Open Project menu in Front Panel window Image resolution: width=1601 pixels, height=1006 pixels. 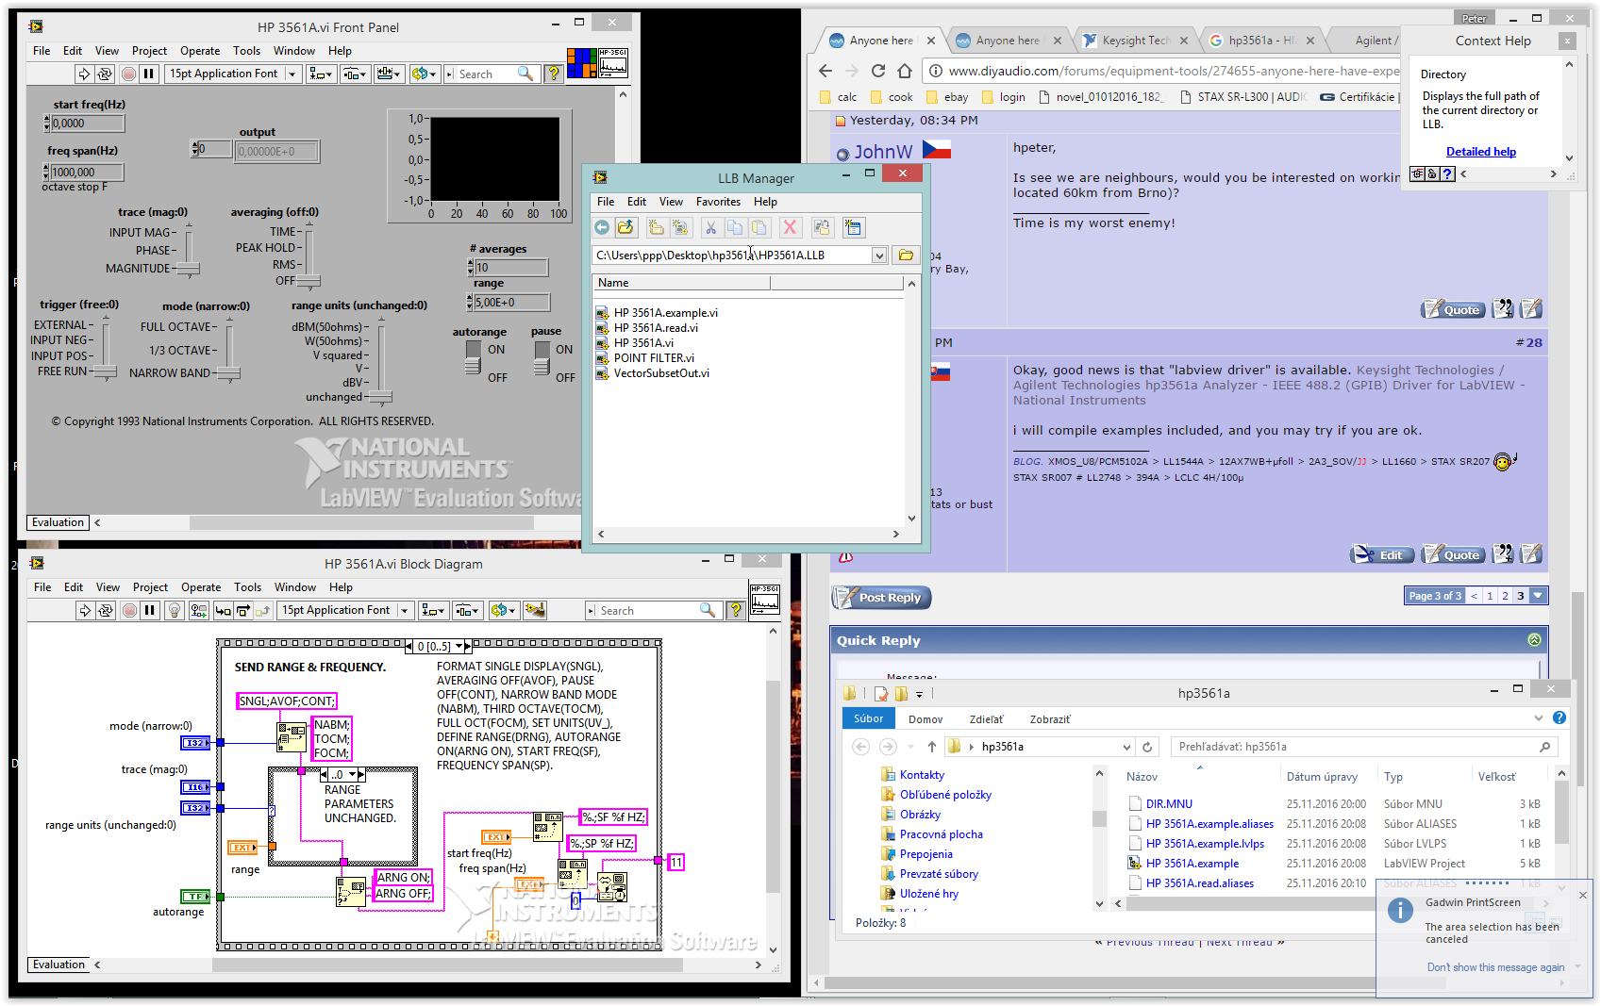[149, 51]
